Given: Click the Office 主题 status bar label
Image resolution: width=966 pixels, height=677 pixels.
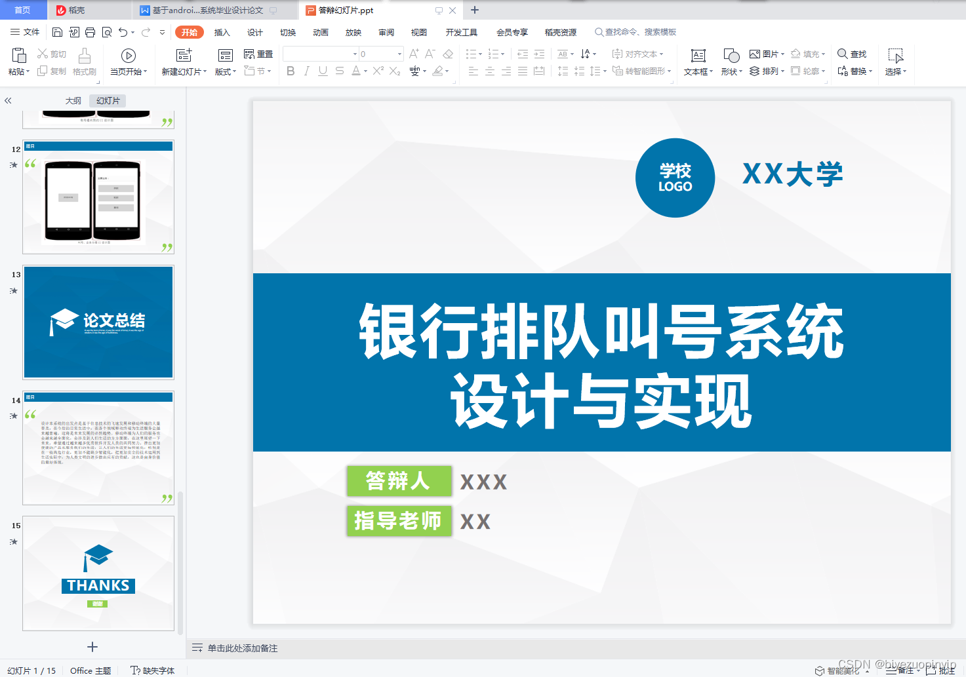Looking at the screenshot, I should click(91, 670).
